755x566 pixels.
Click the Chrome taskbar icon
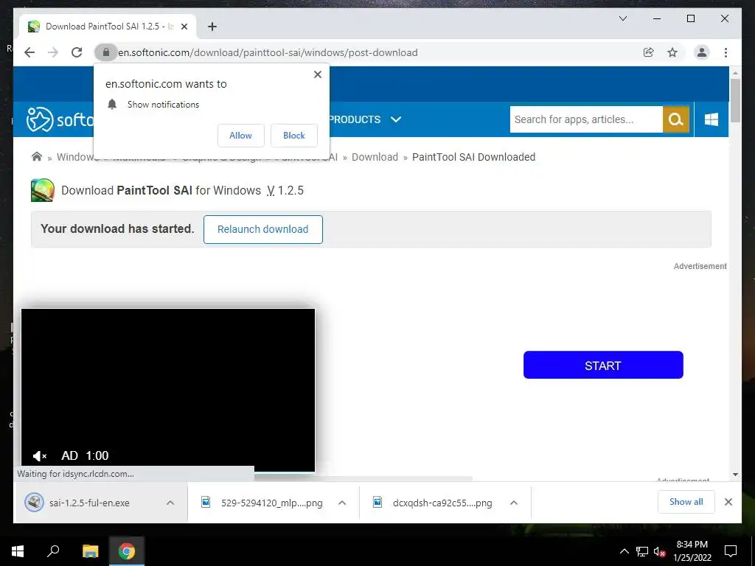point(127,551)
